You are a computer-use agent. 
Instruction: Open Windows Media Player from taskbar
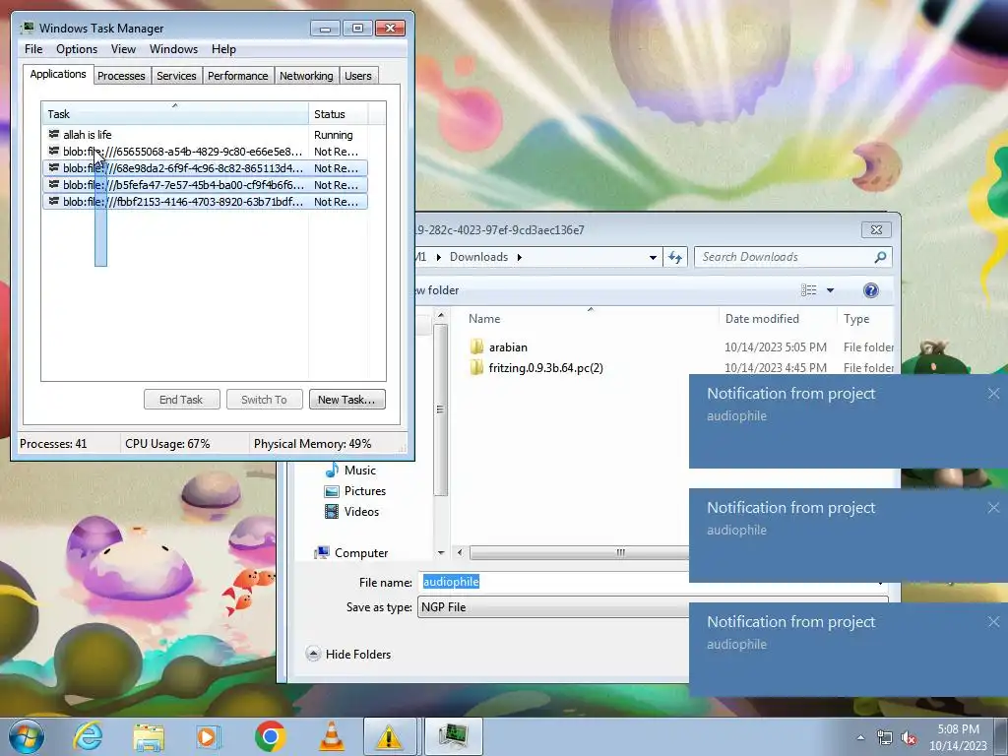point(209,736)
